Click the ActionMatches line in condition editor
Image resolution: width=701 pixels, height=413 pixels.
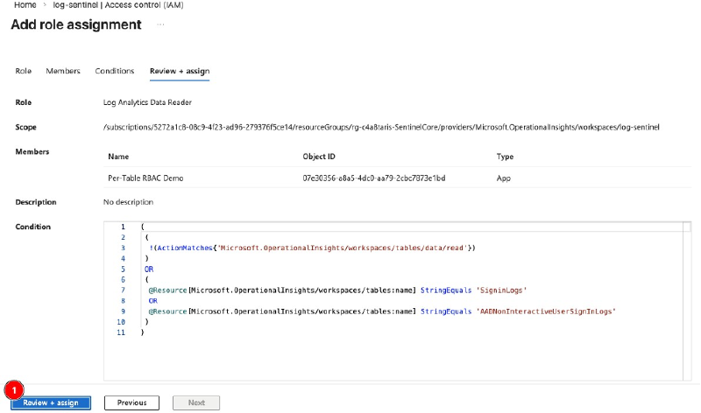[x=313, y=248]
